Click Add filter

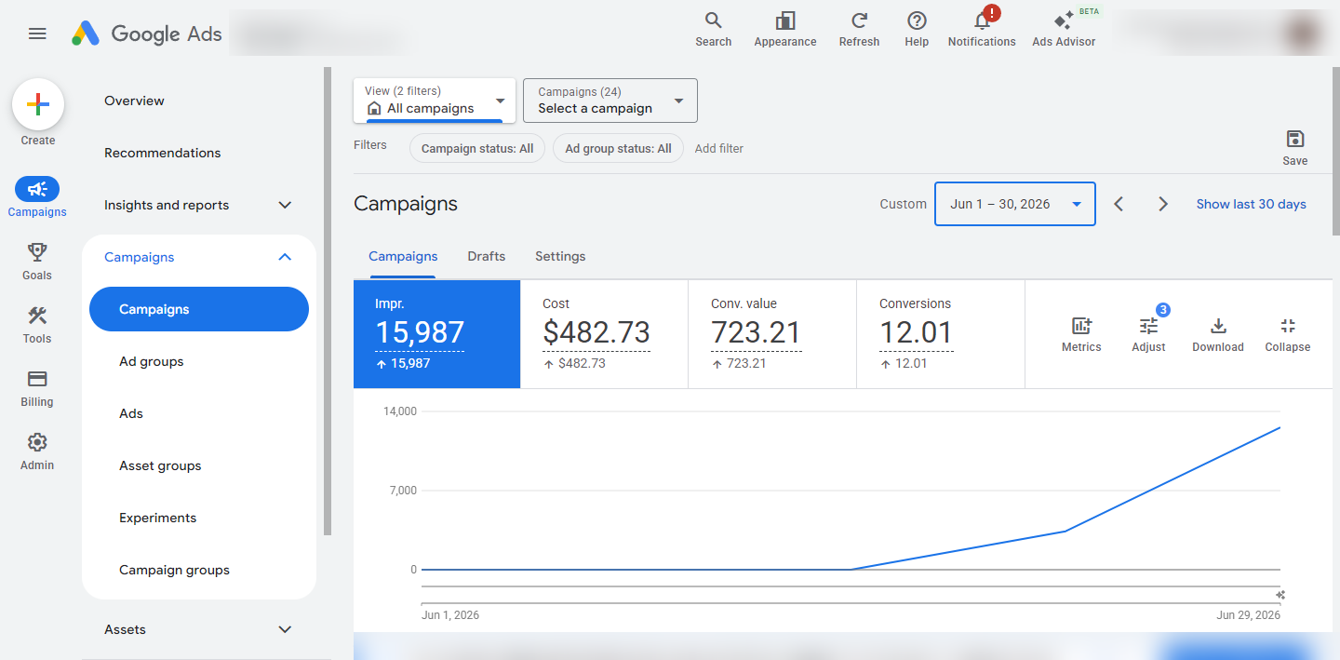pyautogui.click(x=719, y=148)
